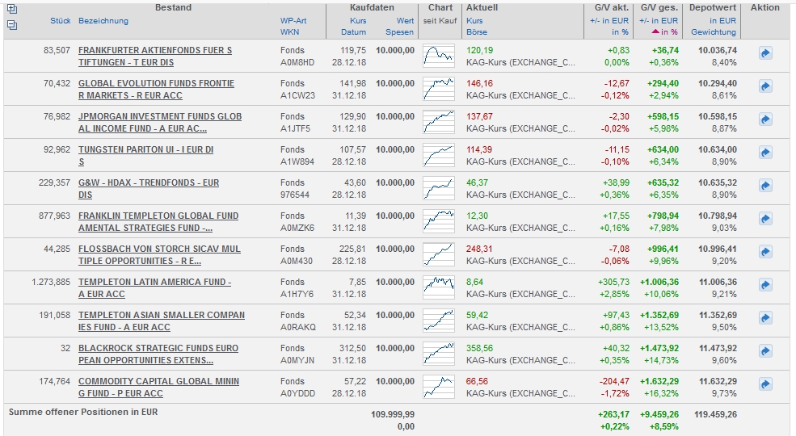Open action icon for G&W HDAX Trendfonds row
The height and width of the screenshot is (436, 796).
(765, 186)
